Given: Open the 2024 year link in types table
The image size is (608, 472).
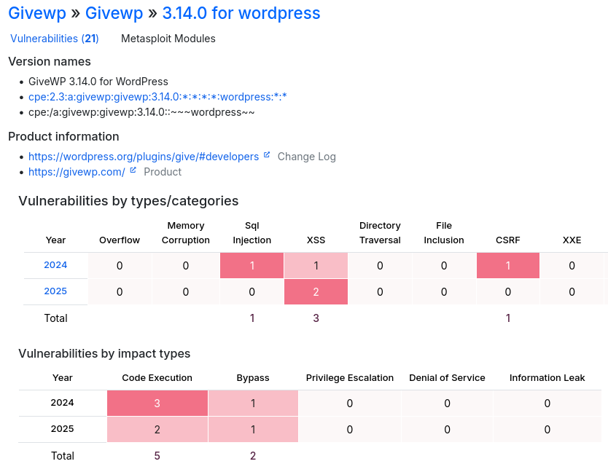Looking at the screenshot, I should [x=55, y=265].
